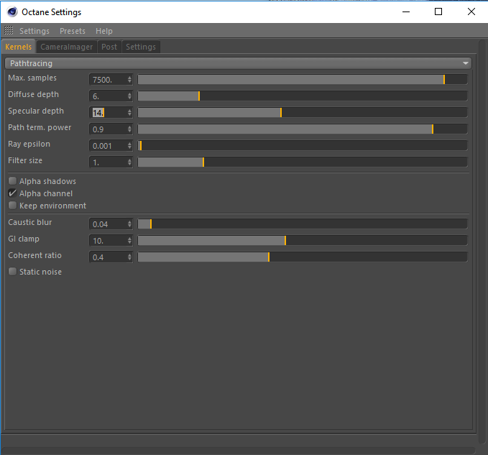The height and width of the screenshot is (455, 488).
Task: Open the Presets menu
Action: (x=73, y=31)
